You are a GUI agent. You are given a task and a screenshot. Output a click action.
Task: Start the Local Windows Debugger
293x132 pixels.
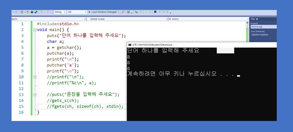point(103,12)
